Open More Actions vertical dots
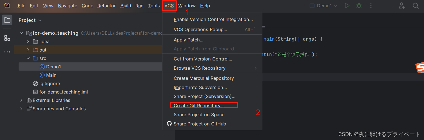This screenshot has width=424, height=140. (x=371, y=6)
